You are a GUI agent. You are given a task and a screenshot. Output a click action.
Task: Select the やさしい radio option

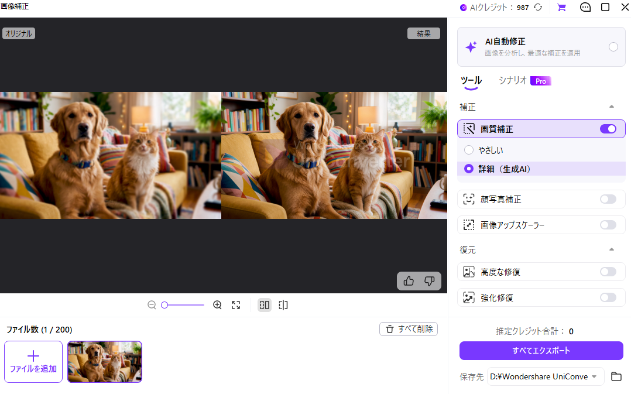[x=469, y=150]
